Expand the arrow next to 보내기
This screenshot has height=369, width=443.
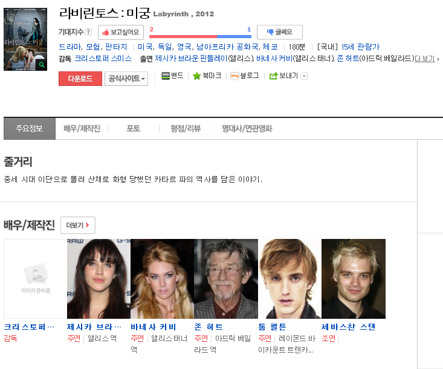point(304,76)
